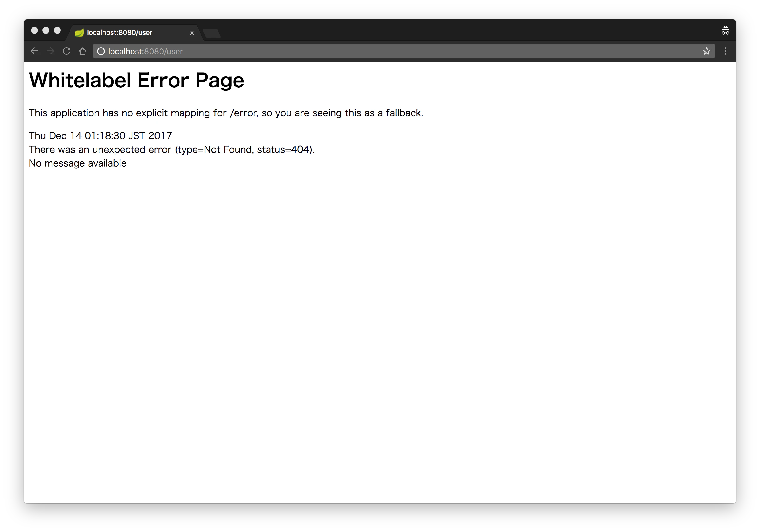The width and height of the screenshot is (760, 532).
Task: Open a new tab
Action: coord(211,33)
